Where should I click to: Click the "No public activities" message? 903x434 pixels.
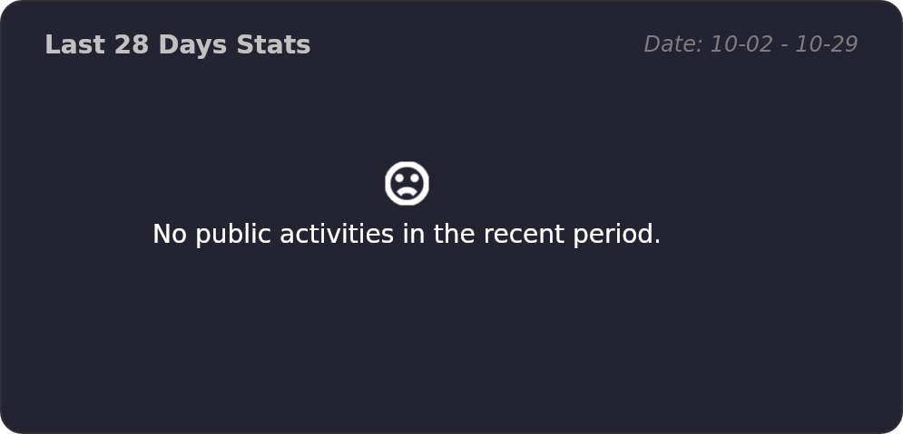407,235
